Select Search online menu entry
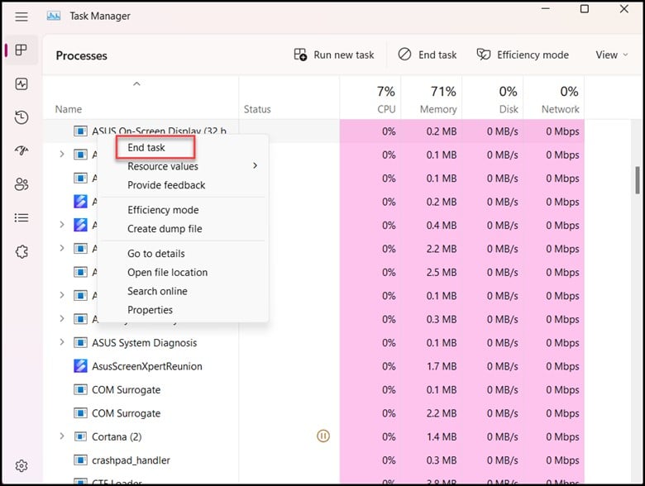This screenshot has height=486, width=645. click(x=157, y=291)
